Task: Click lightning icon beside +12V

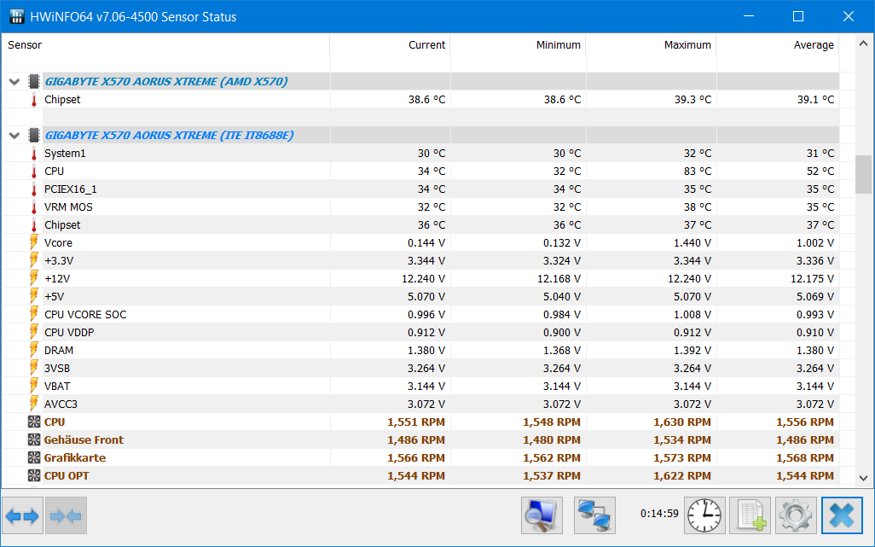Action: [34, 278]
